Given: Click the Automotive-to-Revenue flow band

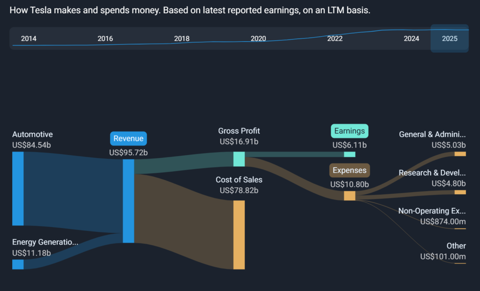Looking at the screenshot, I should pyautogui.click(x=74, y=193).
